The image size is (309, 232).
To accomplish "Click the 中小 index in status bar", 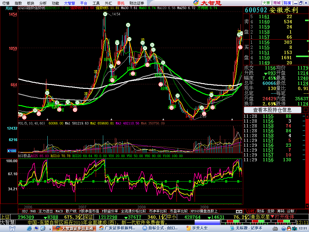I will 172,217.
